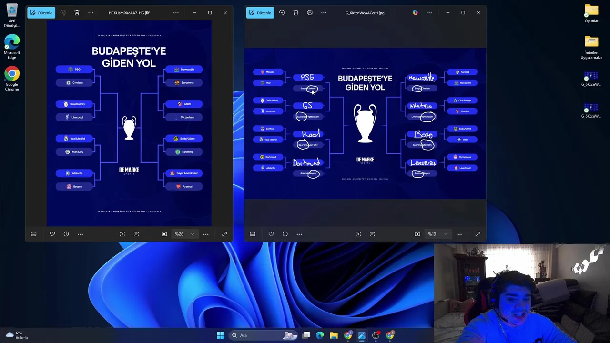Open settings menu right of HCKUsmRXcAA7-HG.jfif title
The height and width of the screenshot is (343, 610).
pos(176,13)
